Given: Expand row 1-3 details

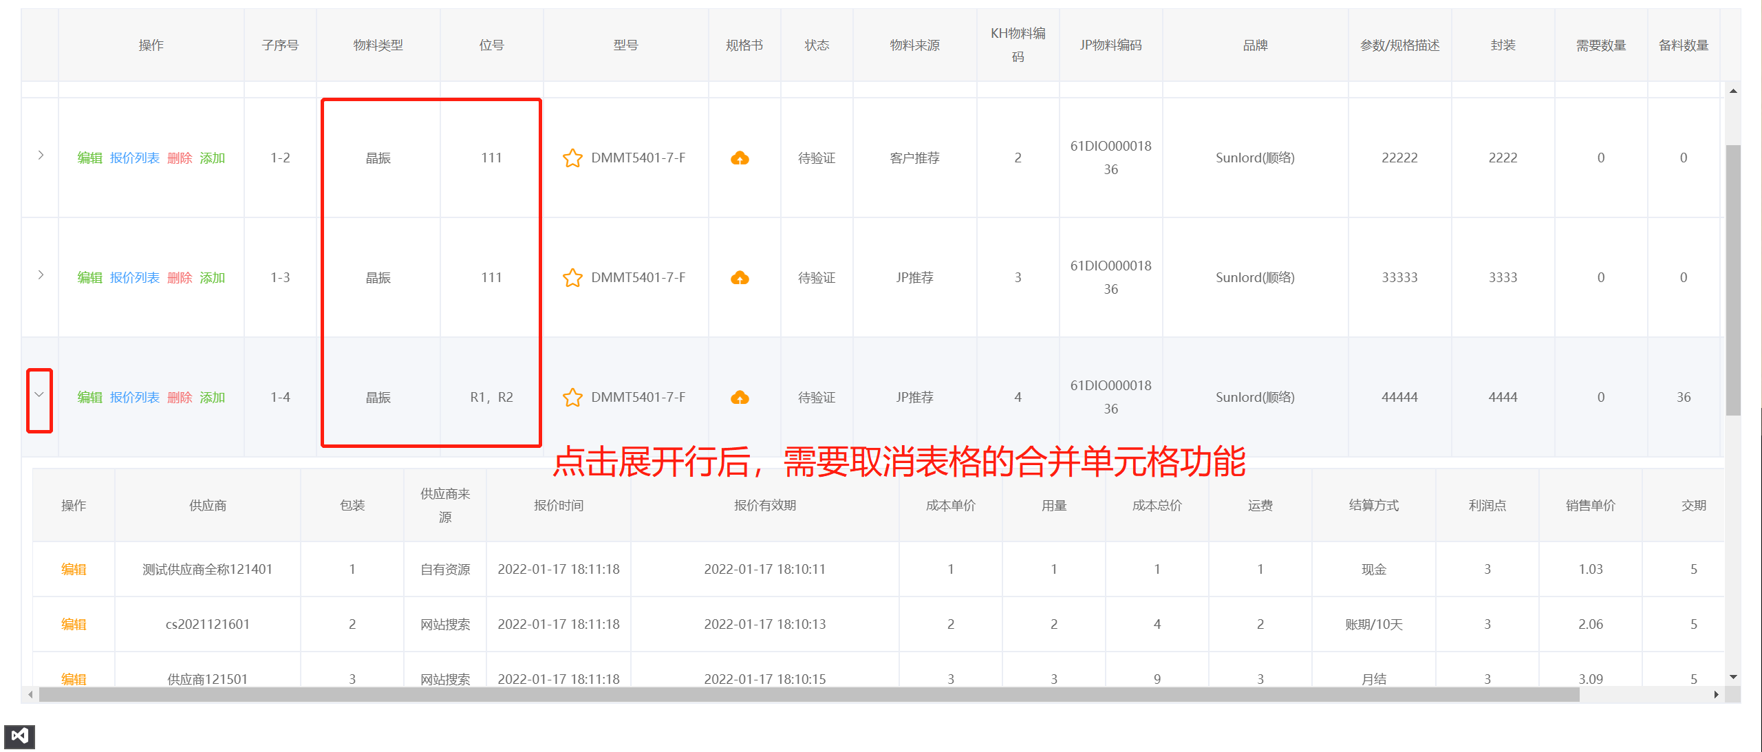Looking at the screenshot, I should (x=41, y=275).
